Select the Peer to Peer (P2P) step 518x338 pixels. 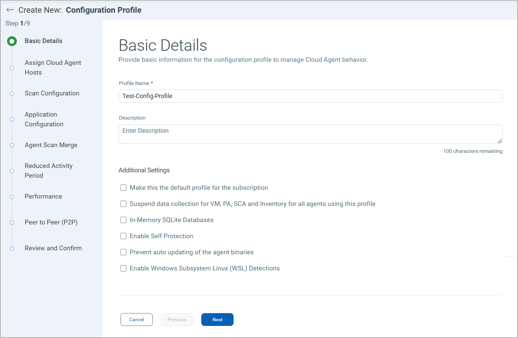coord(12,222)
